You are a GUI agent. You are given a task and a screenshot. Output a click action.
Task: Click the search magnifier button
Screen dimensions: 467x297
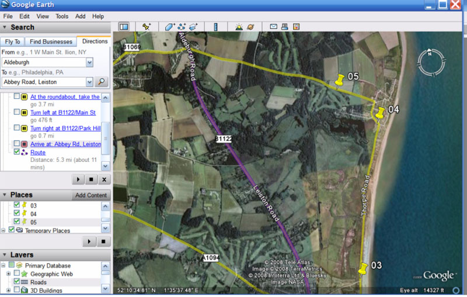click(102, 82)
